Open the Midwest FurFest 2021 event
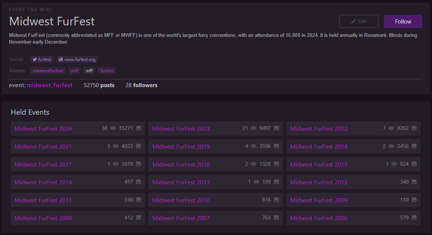 coord(43,146)
